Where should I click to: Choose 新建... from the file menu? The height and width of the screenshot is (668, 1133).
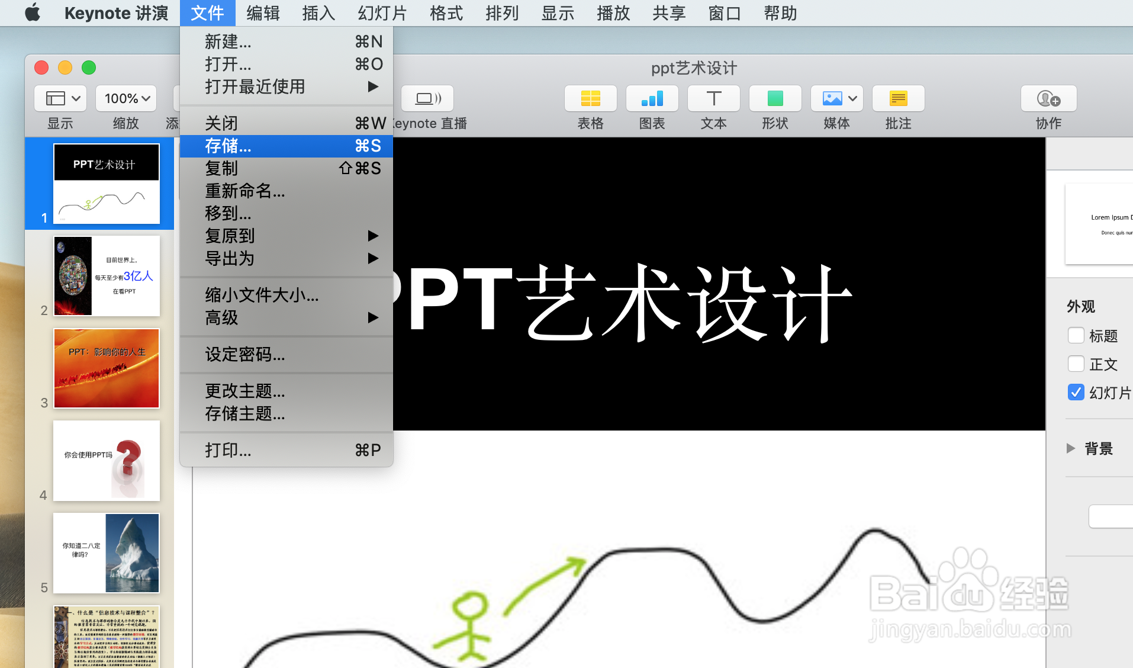coord(287,41)
